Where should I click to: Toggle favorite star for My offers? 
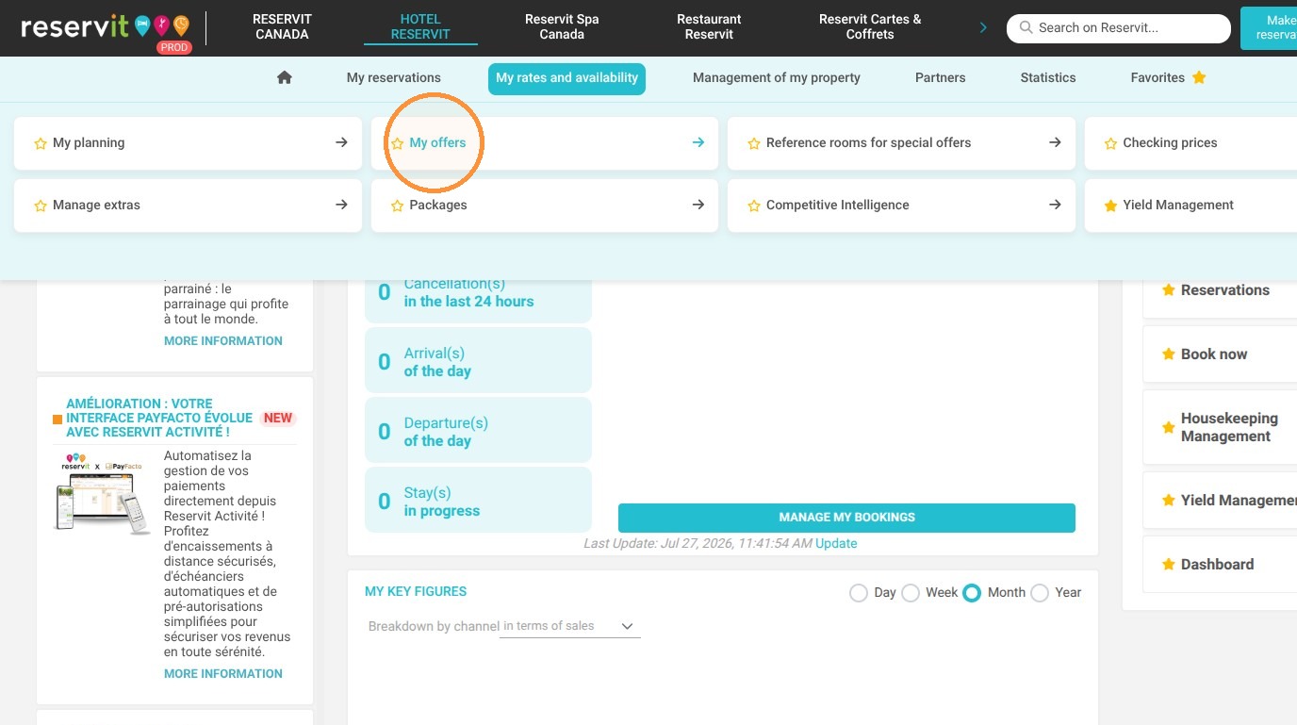click(x=398, y=143)
